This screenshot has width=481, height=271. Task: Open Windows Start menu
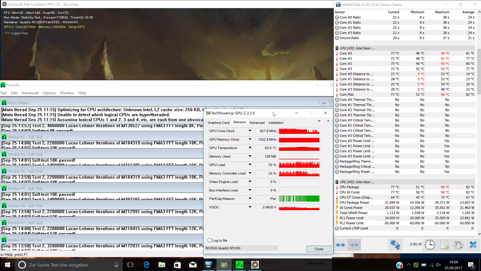[7, 265]
